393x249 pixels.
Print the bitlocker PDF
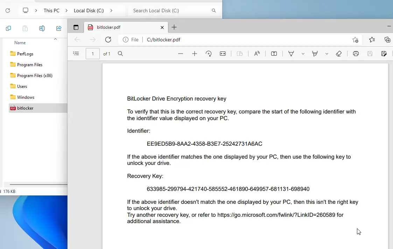tap(356, 54)
